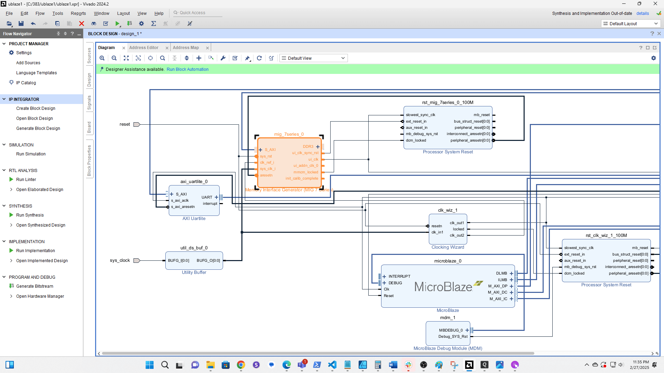The width and height of the screenshot is (664, 373).
Task: Click the Run Block Automation link
Action: 187,69
